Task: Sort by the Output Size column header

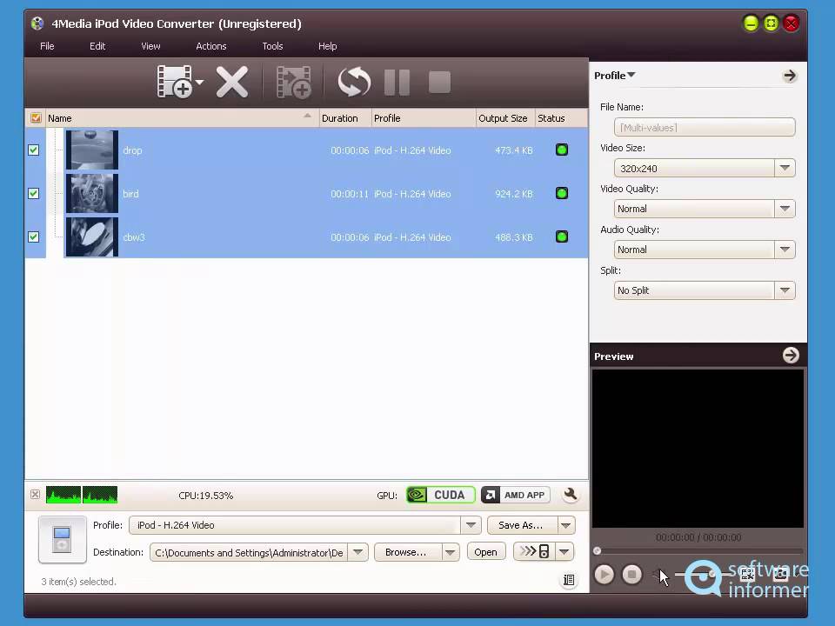Action: [x=504, y=118]
